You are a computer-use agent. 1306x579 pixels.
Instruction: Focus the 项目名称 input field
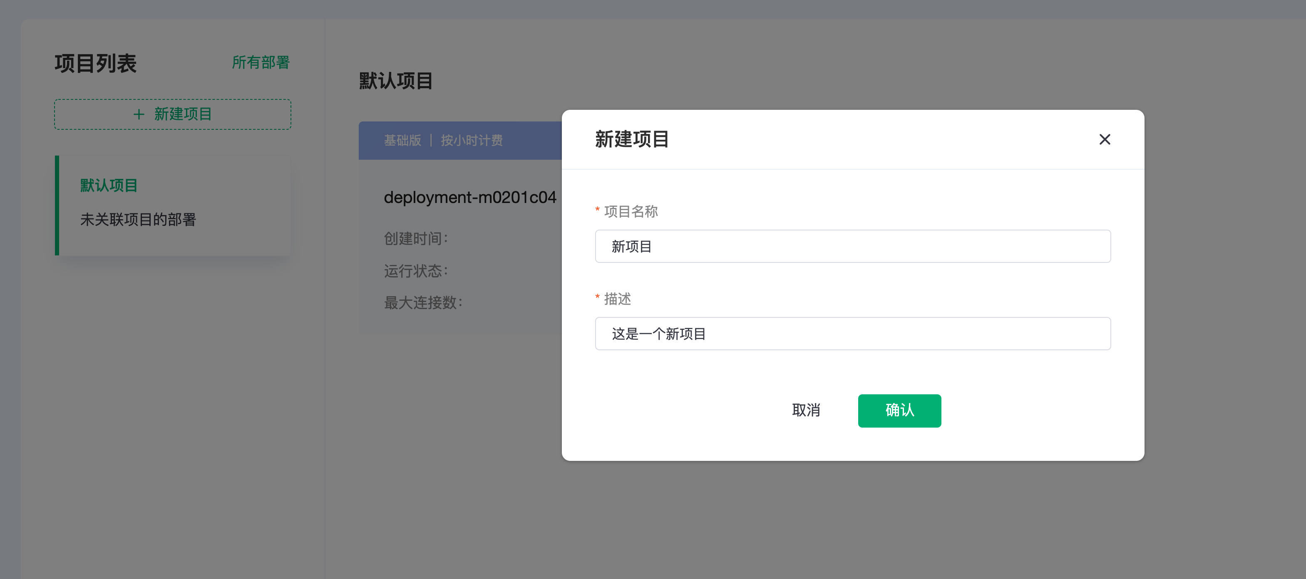pyautogui.click(x=852, y=246)
